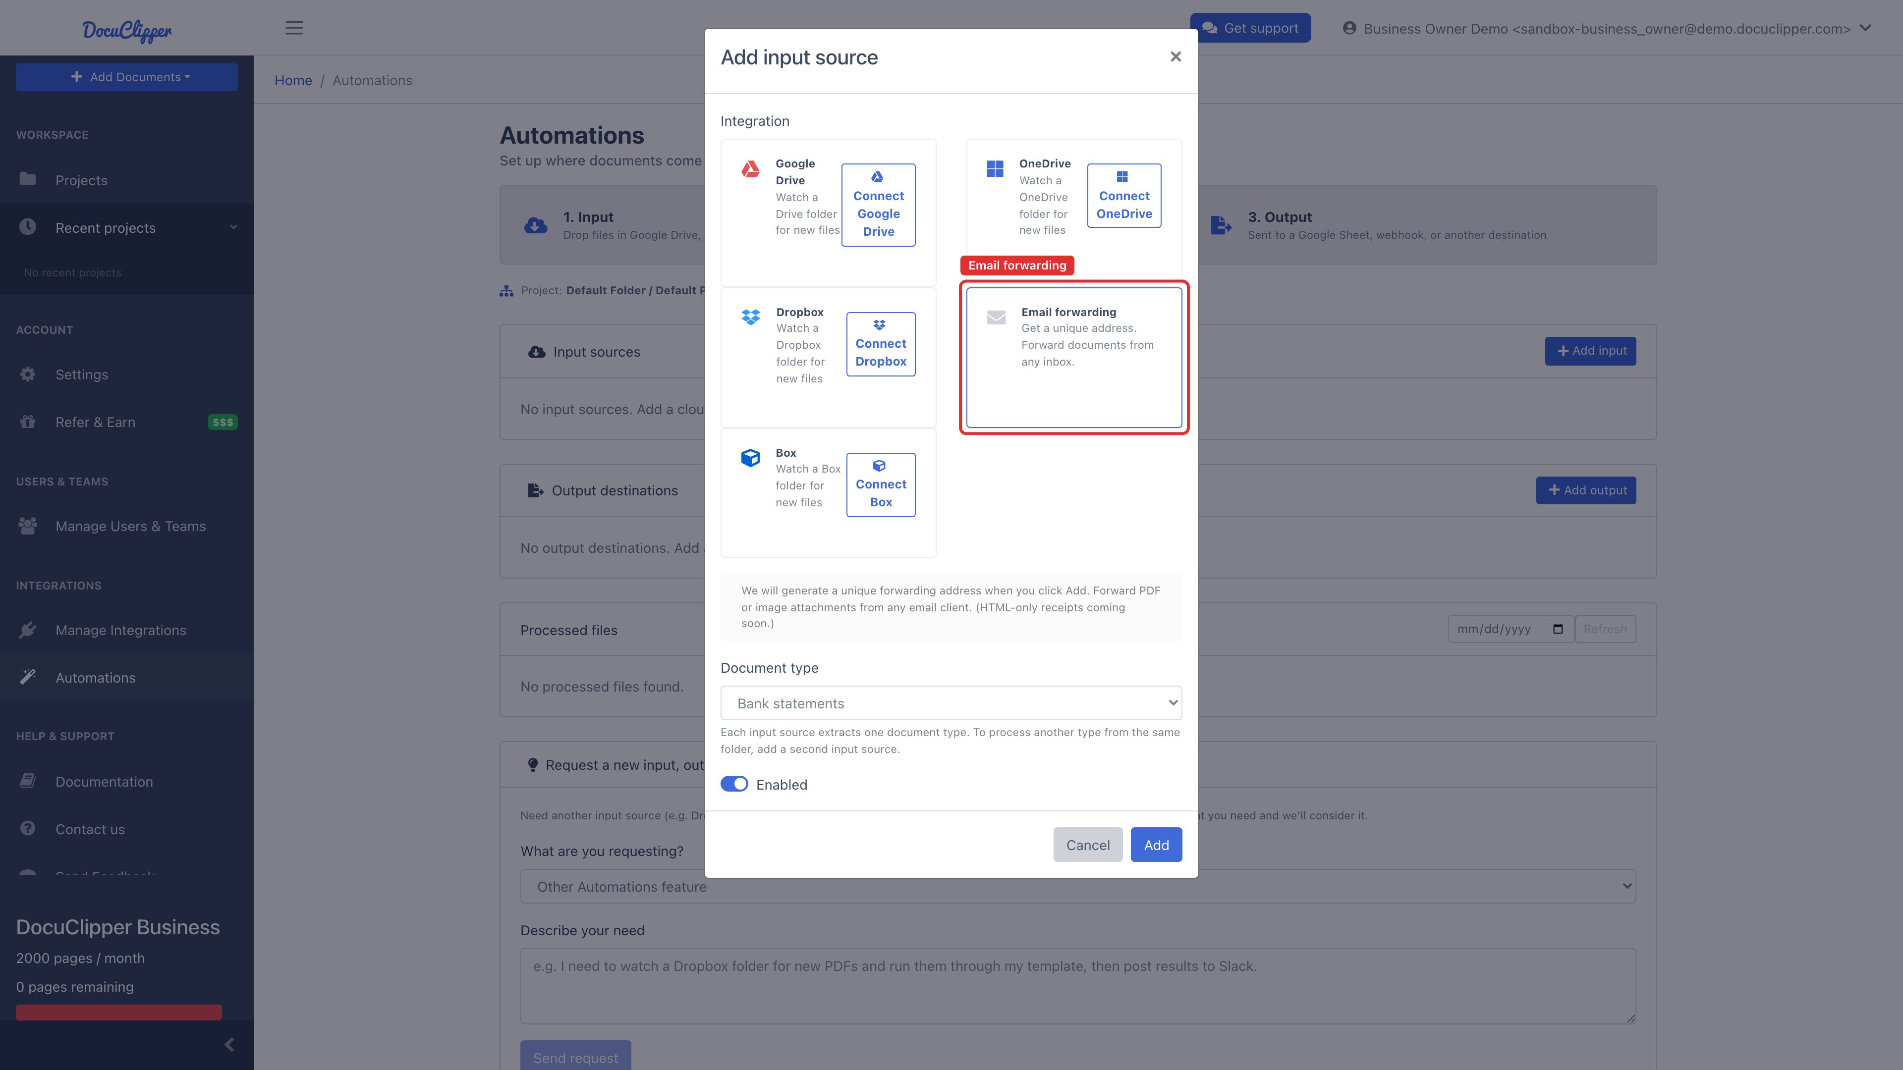1903x1070 pixels.
Task: Open Manage Integrations
Action: [126, 630]
